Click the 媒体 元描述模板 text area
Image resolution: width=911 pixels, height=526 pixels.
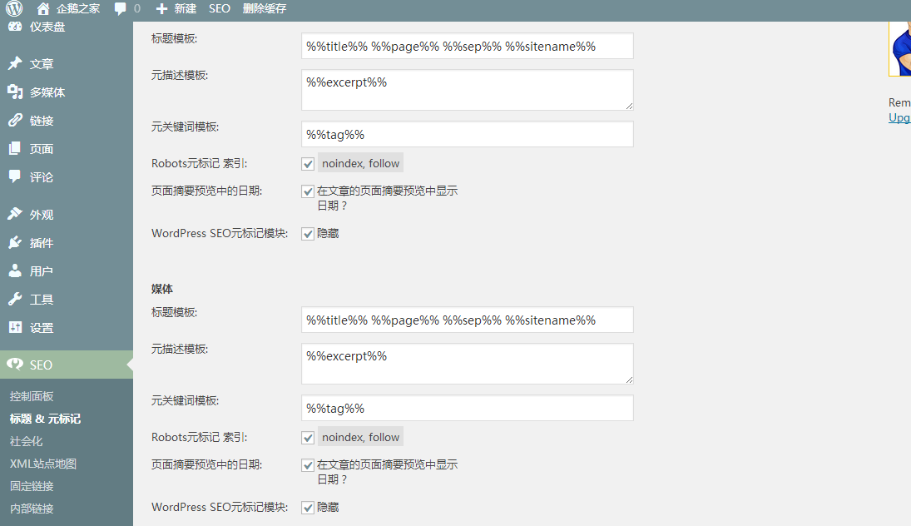pos(467,364)
